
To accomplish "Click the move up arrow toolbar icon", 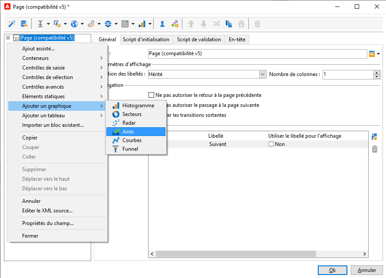I will pos(191,24).
